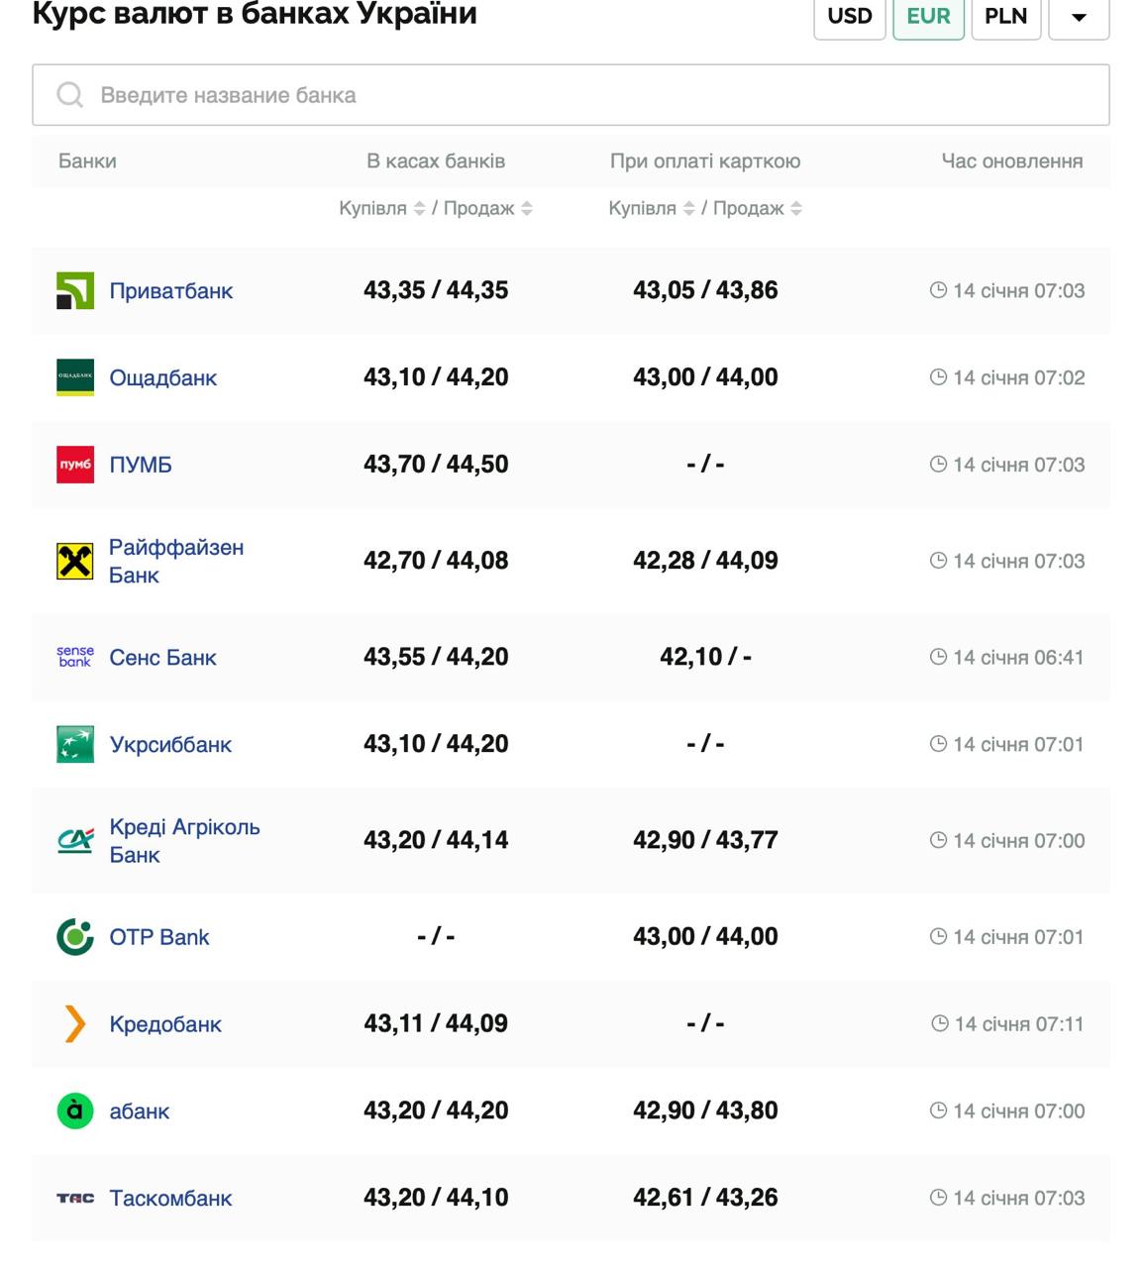1143x1268 pixels.
Task: Open the more currencies dropdown arrow
Action: click(x=1079, y=17)
